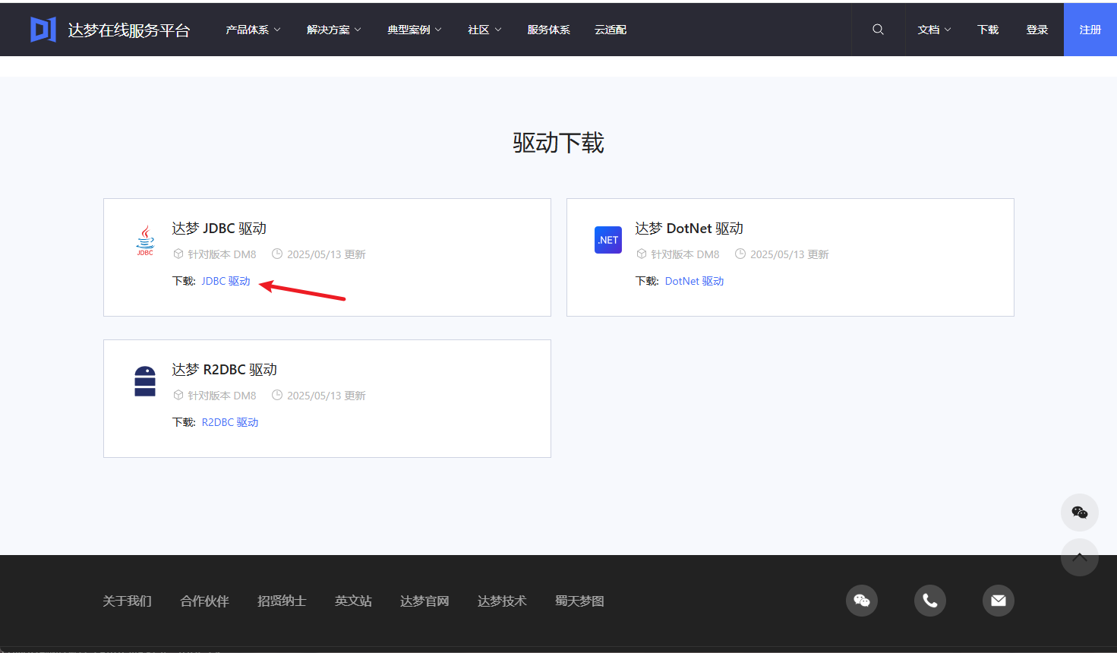Click the 达梦在线服务平台 site title
The height and width of the screenshot is (653, 1117).
[x=129, y=30]
